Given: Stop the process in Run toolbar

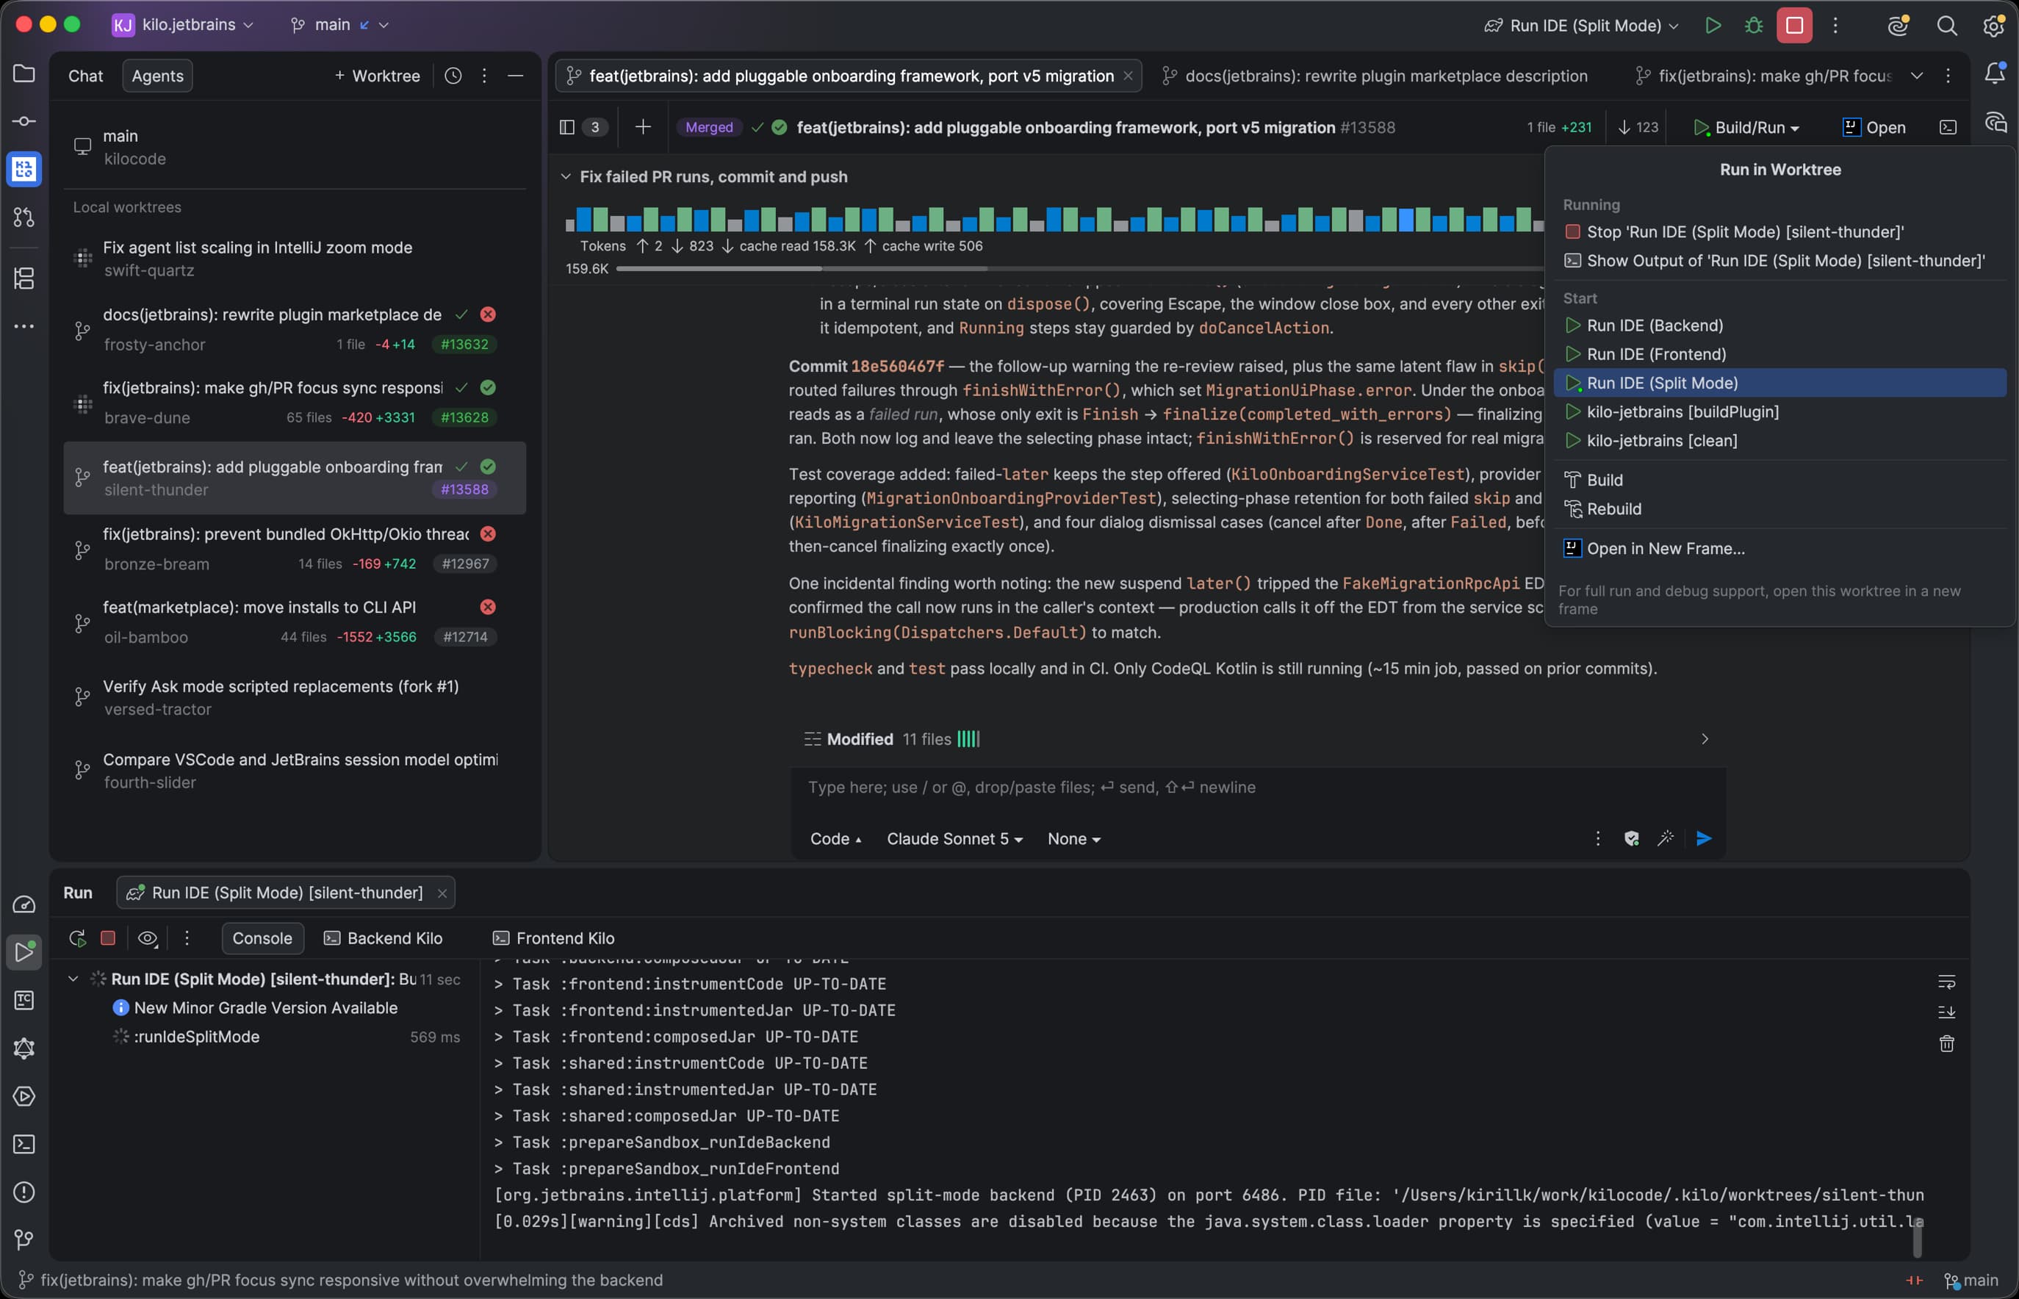Looking at the screenshot, I should 108,938.
